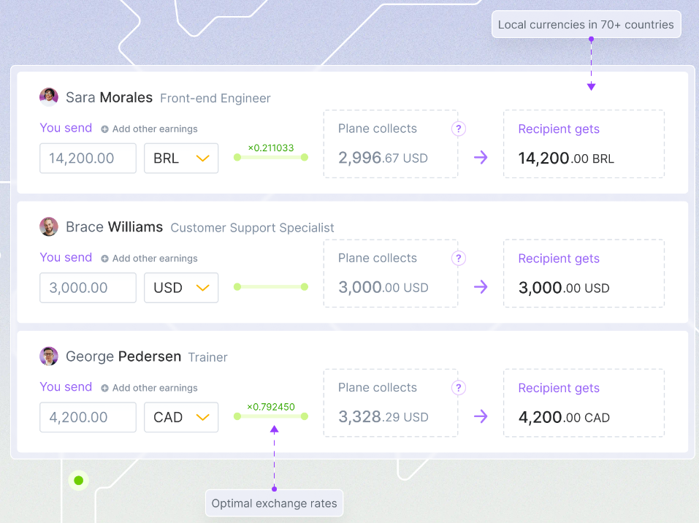This screenshot has width=699, height=523.
Task: Open help icon for Sara's Plane collects
Action: (459, 129)
